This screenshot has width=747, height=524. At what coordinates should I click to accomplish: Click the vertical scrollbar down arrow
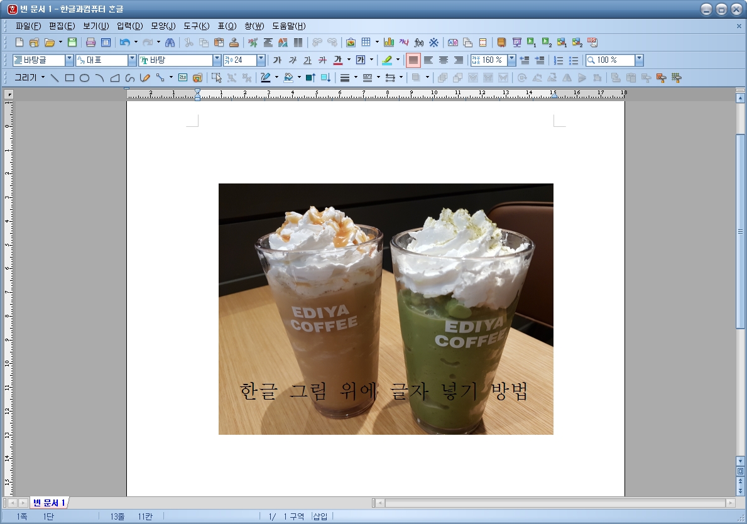(x=740, y=461)
